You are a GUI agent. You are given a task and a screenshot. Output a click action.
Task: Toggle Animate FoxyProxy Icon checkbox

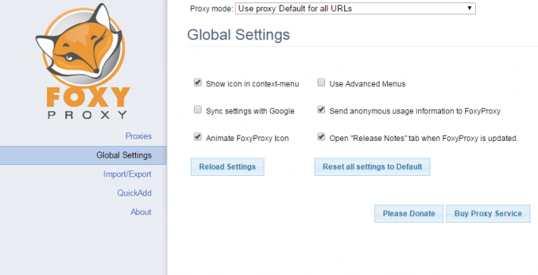198,137
